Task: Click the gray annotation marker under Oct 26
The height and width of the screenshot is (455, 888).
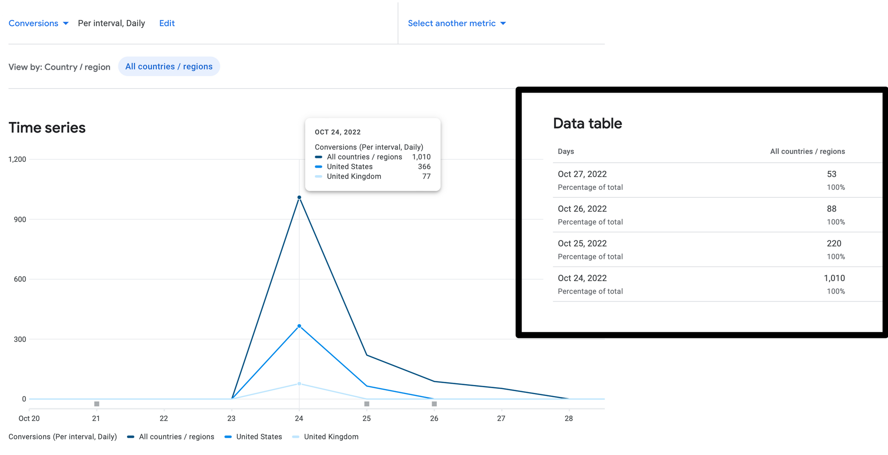Action: tap(434, 404)
